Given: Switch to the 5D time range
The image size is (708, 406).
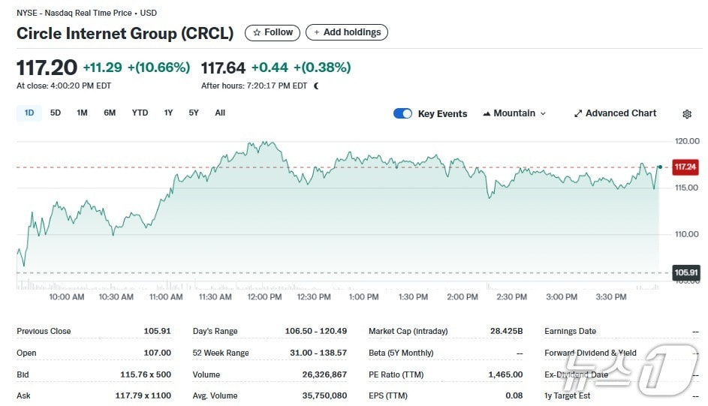Looking at the screenshot, I should pos(56,113).
